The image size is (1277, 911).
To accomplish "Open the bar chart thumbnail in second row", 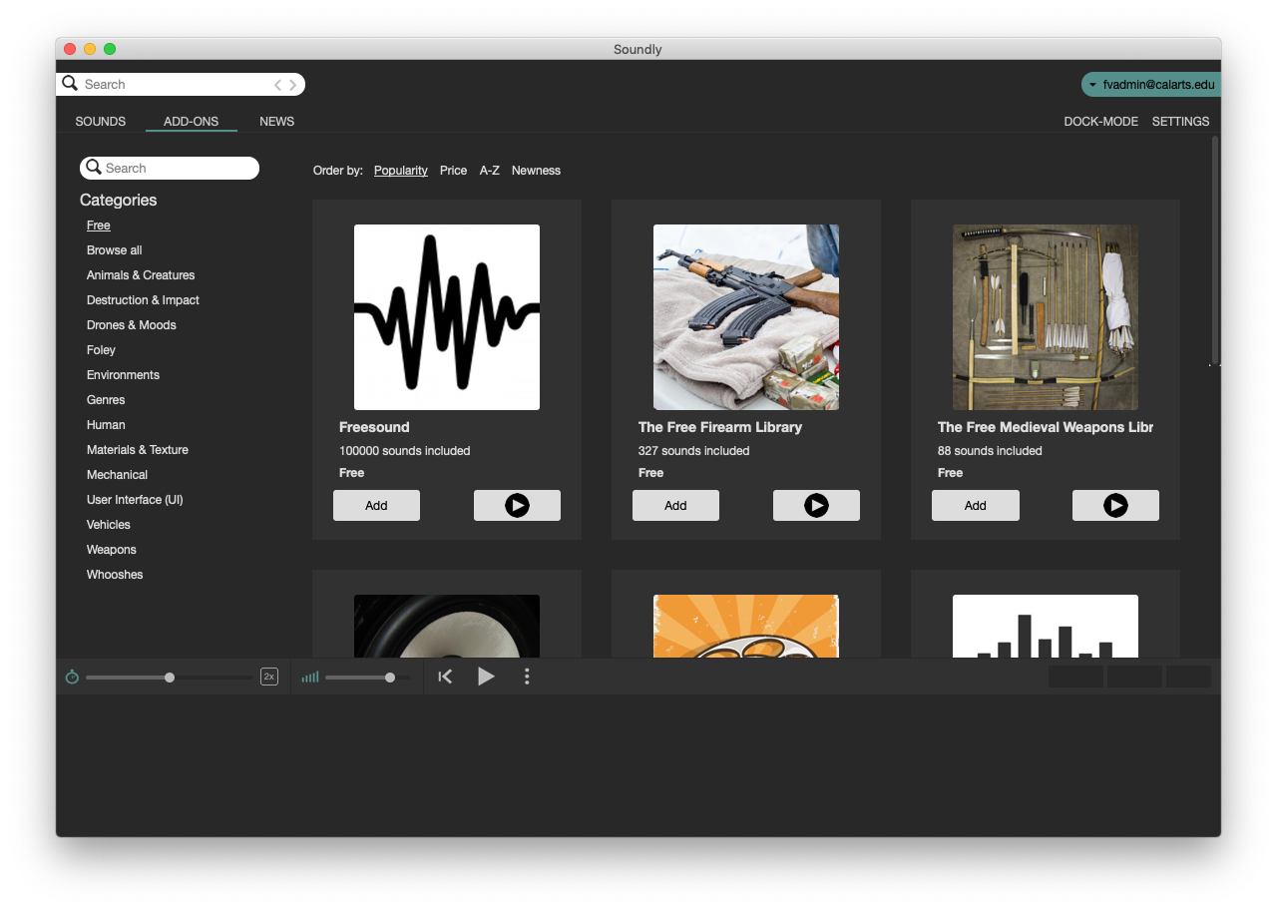I will click(x=1046, y=627).
